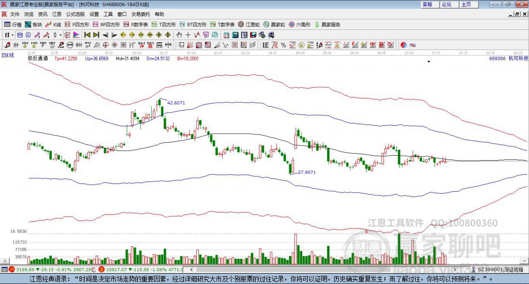
Task: Open the 板块 sector view
Action: point(34,25)
